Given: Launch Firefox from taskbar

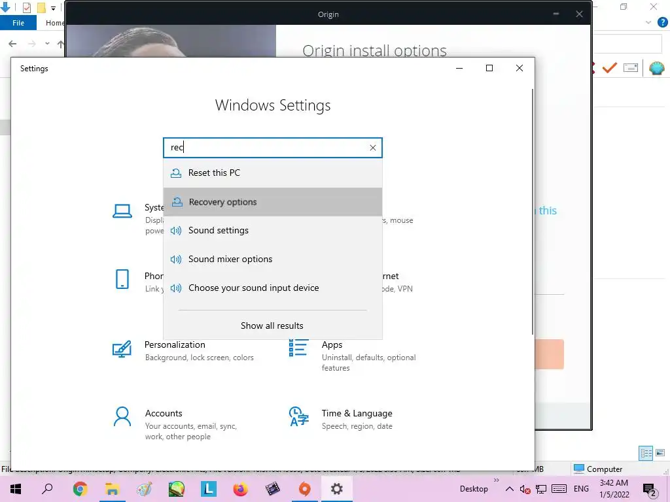Looking at the screenshot, I should tap(241, 489).
